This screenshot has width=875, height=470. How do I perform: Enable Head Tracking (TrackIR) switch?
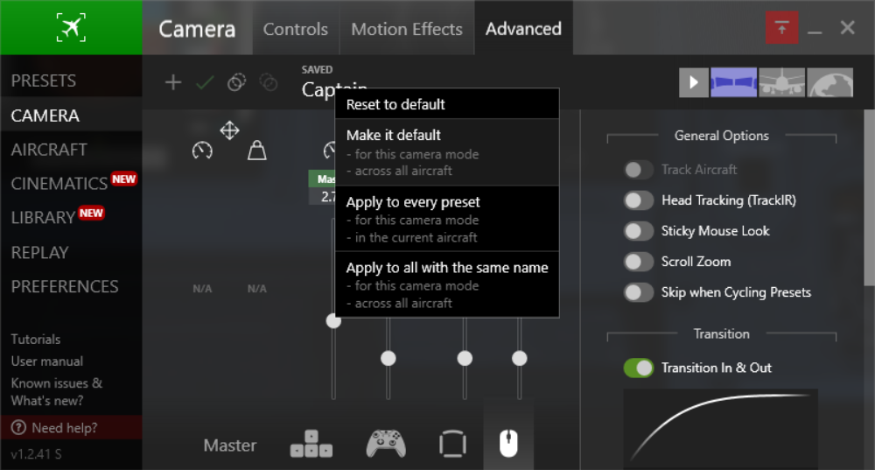639,200
